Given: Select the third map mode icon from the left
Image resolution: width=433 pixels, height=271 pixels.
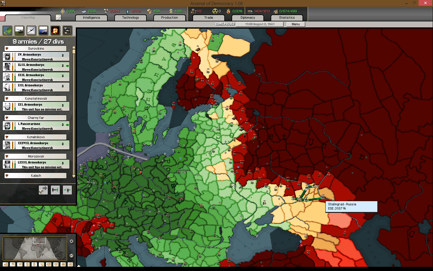Looking at the screenshot, I should pos(20,264).
